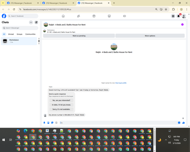This screenshot has height=152, width=190.
Task: Launch Copilot from the taskbar
Action: 18,131
